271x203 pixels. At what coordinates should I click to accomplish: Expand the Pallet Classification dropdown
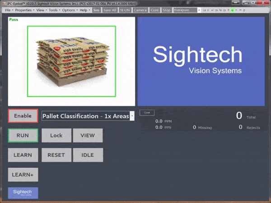[132, 116]
